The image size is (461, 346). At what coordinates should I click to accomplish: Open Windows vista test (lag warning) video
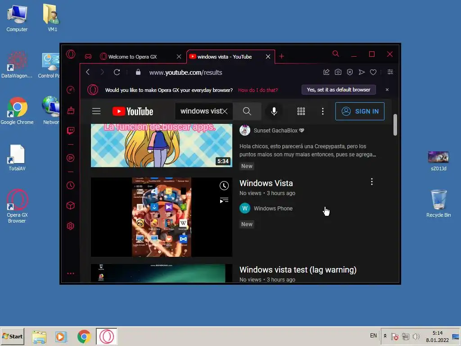(298, 270)
